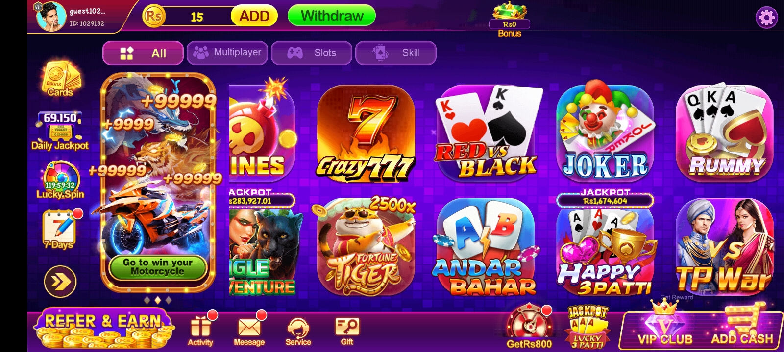Expand side menu with double-arrow button

pos(60,282)
